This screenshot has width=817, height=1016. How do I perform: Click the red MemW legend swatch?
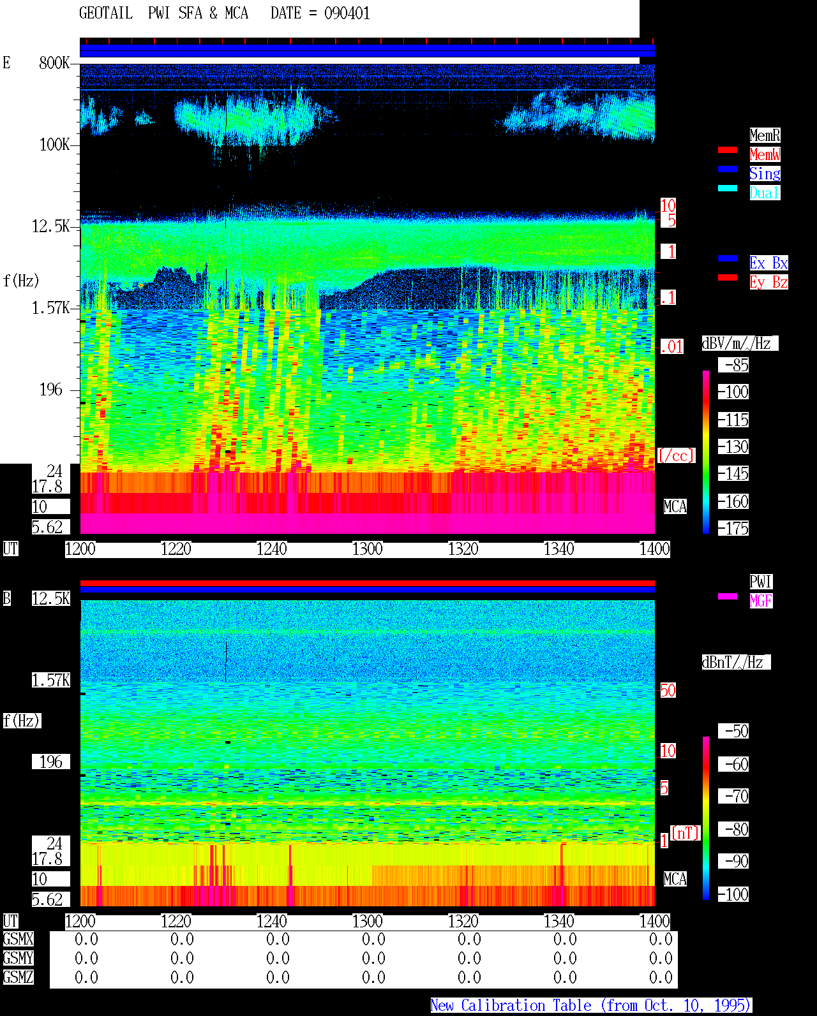(728, 150)
